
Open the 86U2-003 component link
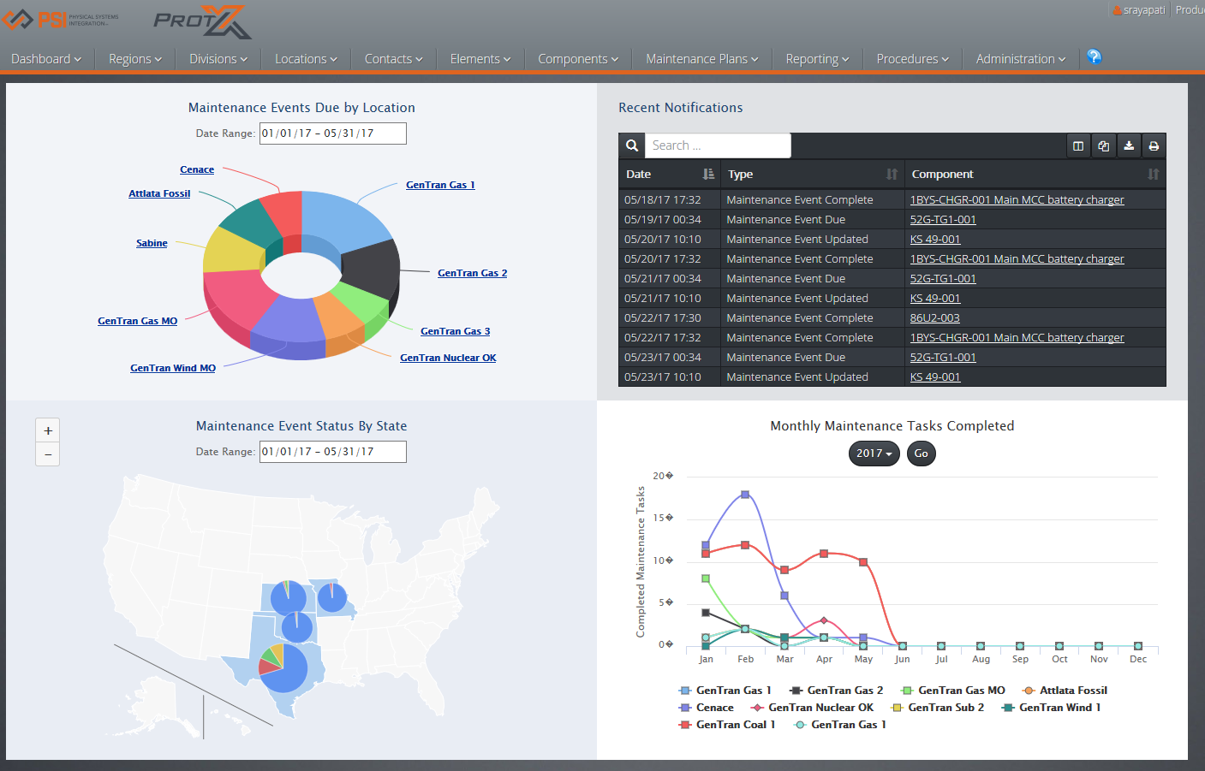(x=934, y=318)
